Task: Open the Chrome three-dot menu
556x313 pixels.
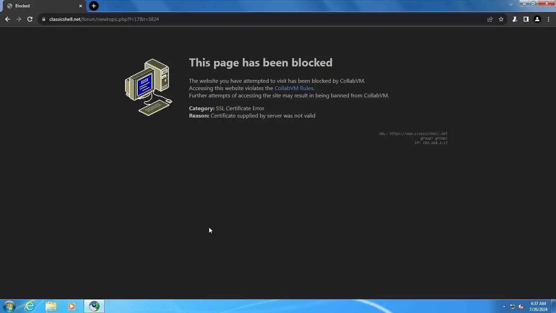Action: click(x=549, y=19)
